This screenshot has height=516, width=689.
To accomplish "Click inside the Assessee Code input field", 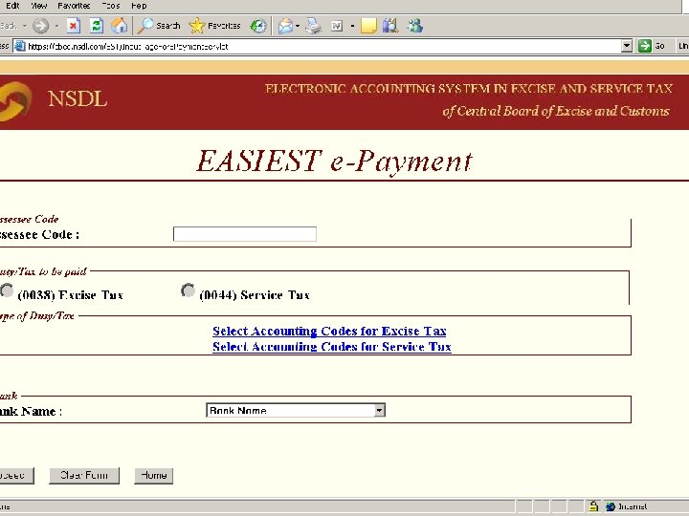I will (245, 234).
